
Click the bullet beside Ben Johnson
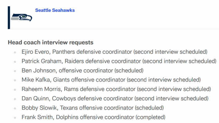point(15,71)
